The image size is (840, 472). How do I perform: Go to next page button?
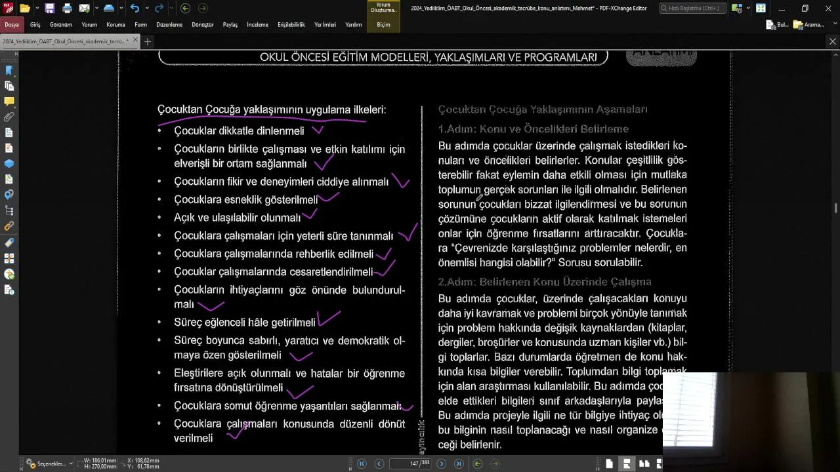(441, 463)
